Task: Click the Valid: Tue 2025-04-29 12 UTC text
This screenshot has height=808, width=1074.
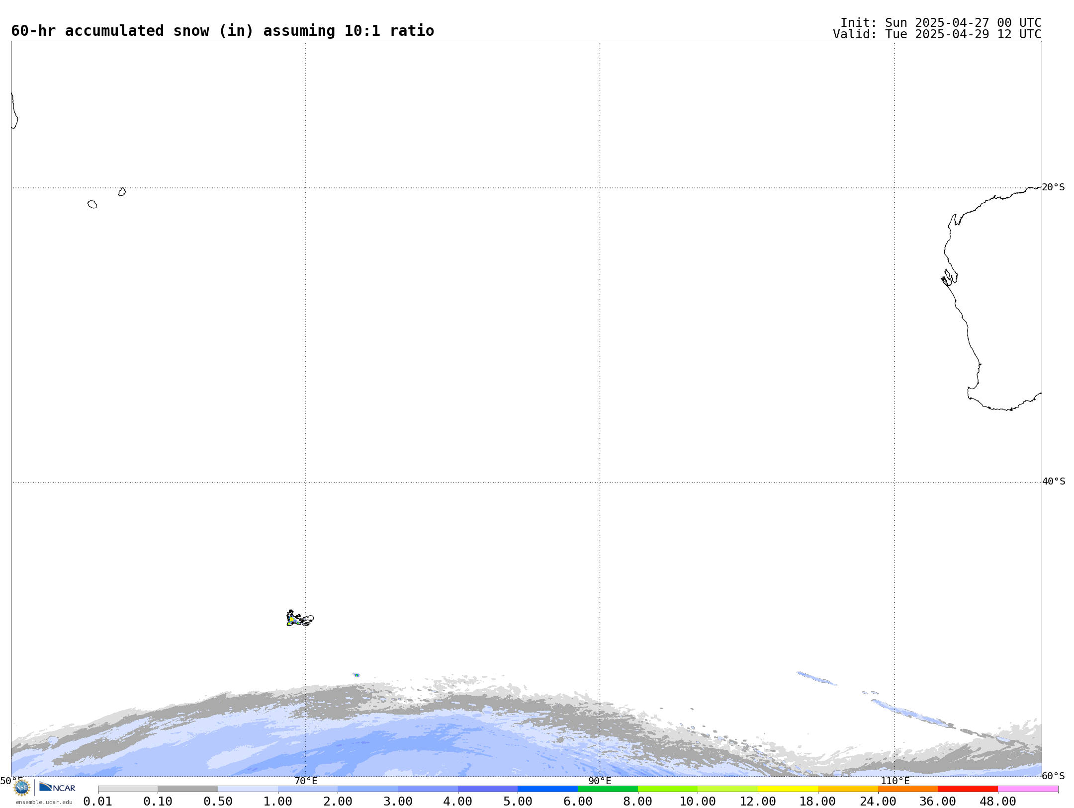Action: [x=937, y=34]
